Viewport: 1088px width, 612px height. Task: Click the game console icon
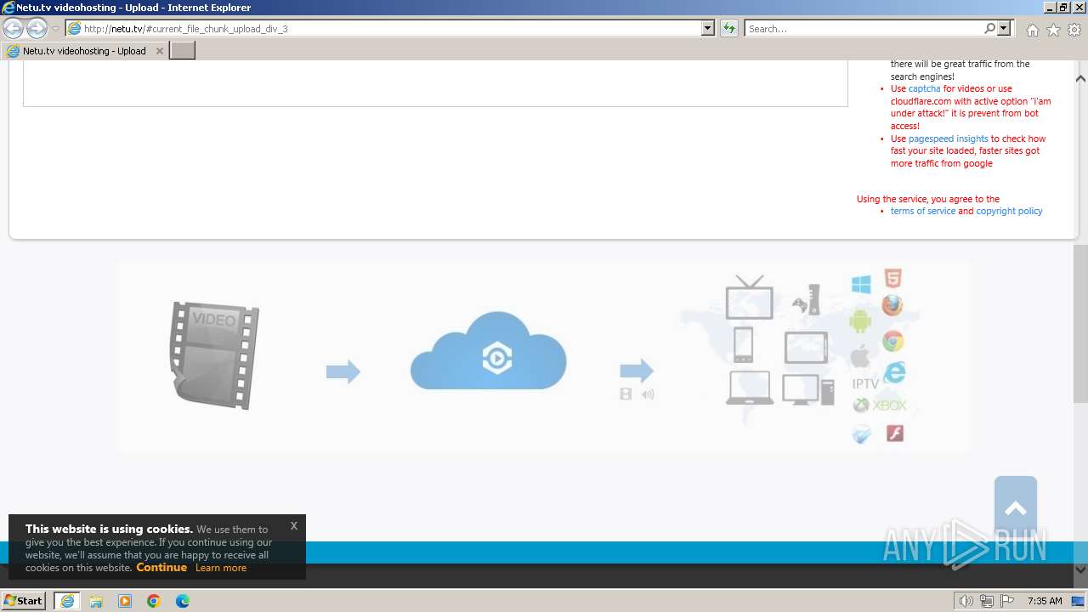pos(807,299)
